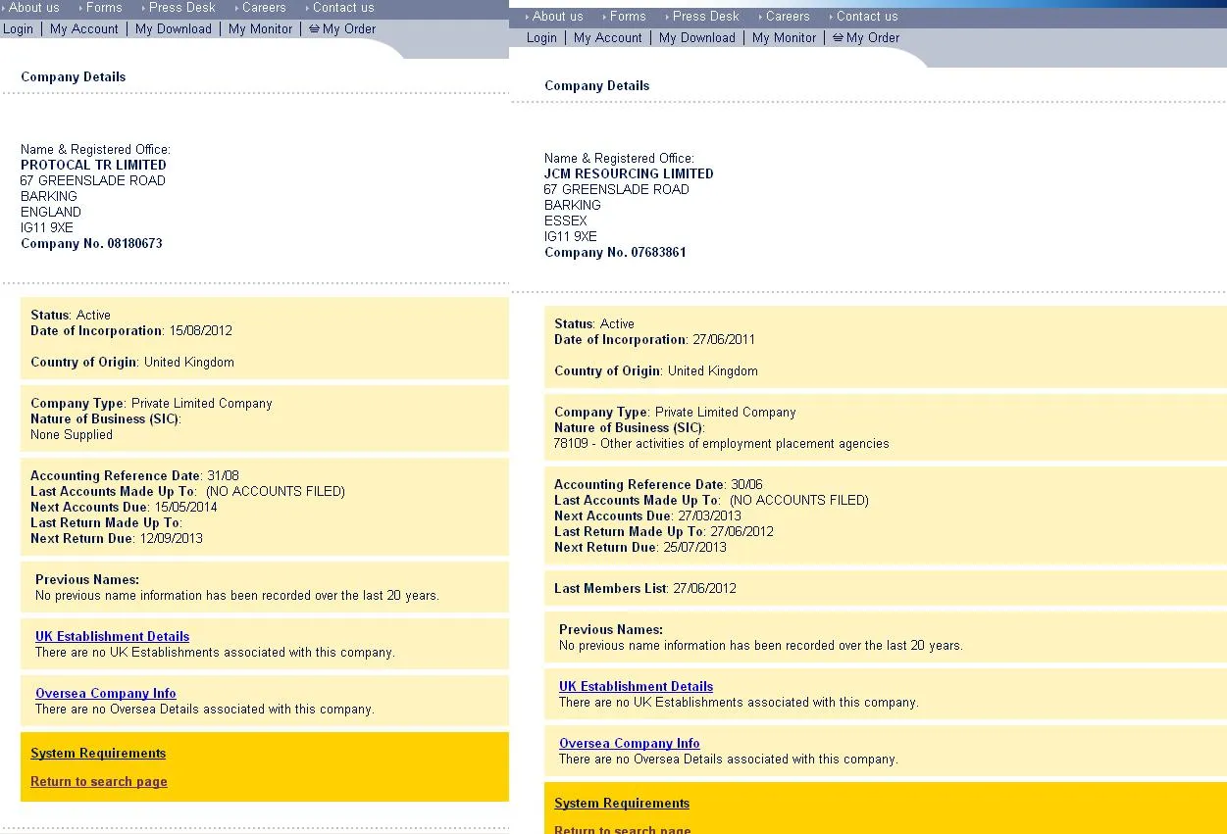
Task: Click SIC code 78109 employment placement agencies text
Action: 722,444
